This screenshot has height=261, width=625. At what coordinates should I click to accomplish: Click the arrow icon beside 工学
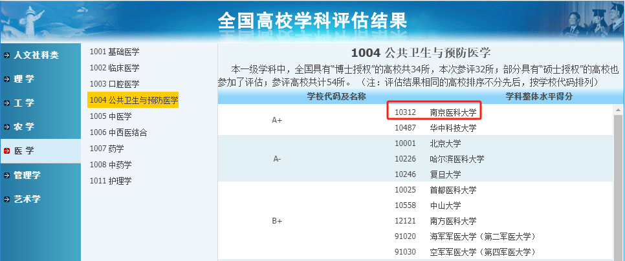6,103
